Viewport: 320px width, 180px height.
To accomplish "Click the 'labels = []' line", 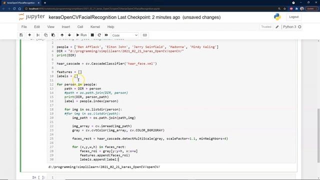I will point(67,76).
